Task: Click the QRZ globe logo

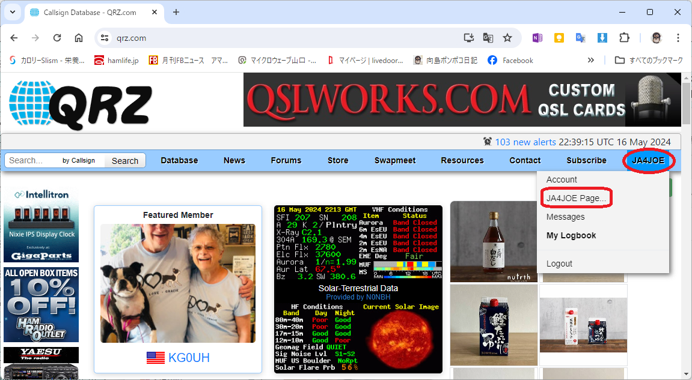Action: pyautogui.click(x=81, y=104)
